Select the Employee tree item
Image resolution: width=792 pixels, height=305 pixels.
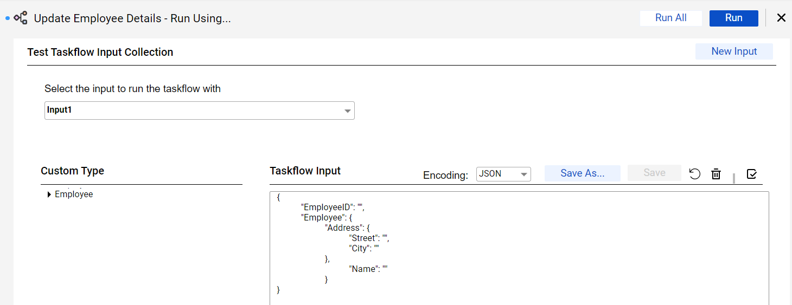(74, 194)
